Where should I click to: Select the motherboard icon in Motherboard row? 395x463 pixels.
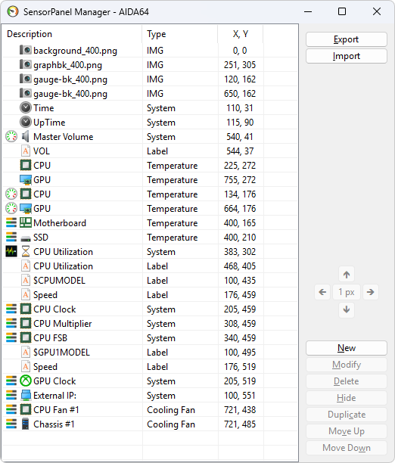[x=26, y=222]
